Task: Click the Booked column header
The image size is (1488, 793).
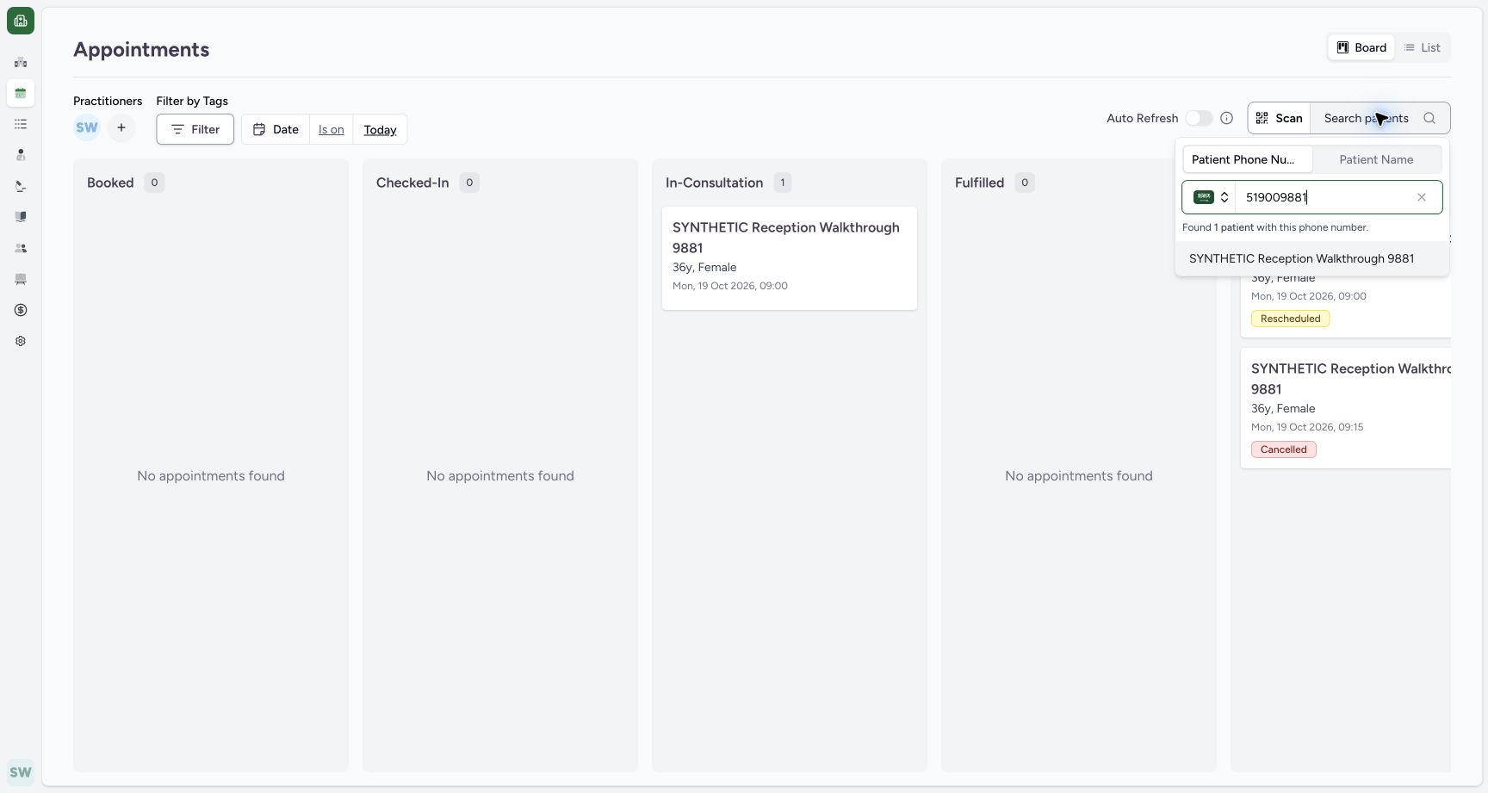Action: [110, 183]
